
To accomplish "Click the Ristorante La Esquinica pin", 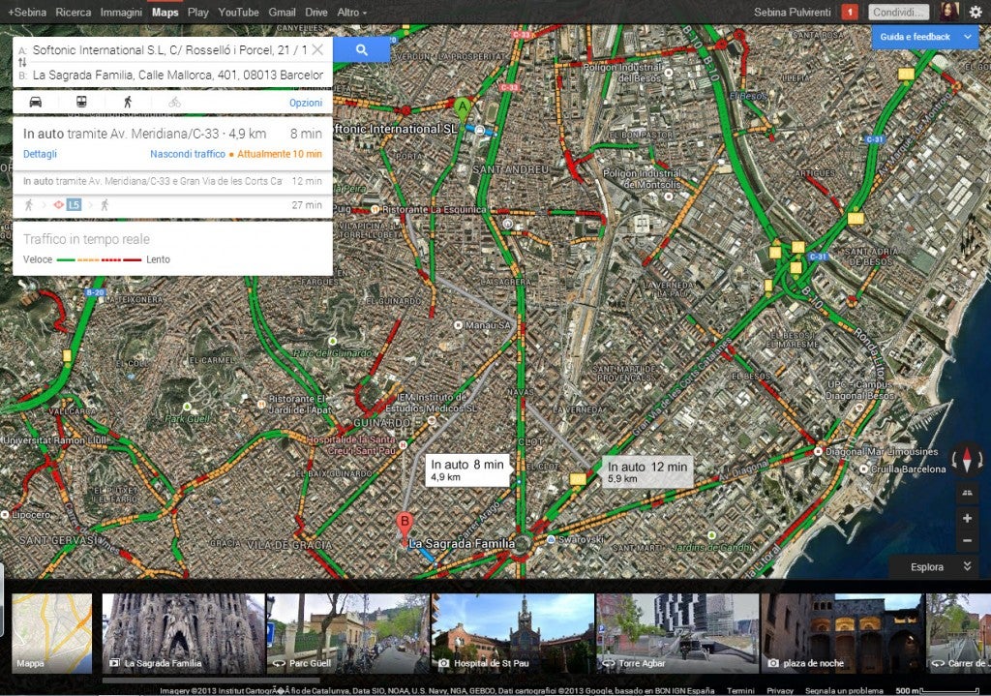I will click(x=375, y=209).
